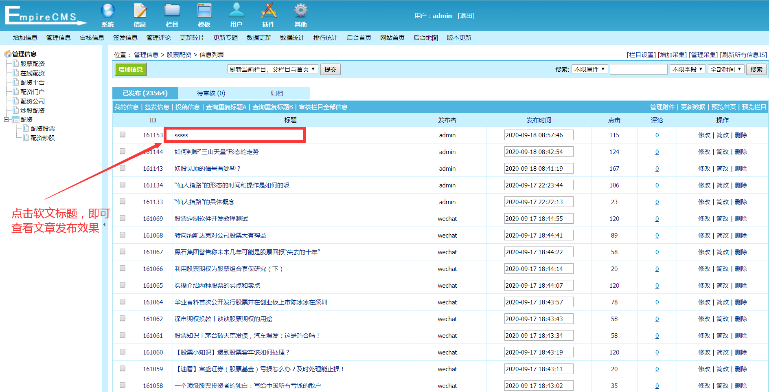The height and width of the screenshot is (392, 769).
Task: Click the search keyword input field
Action: pos(638,69)
